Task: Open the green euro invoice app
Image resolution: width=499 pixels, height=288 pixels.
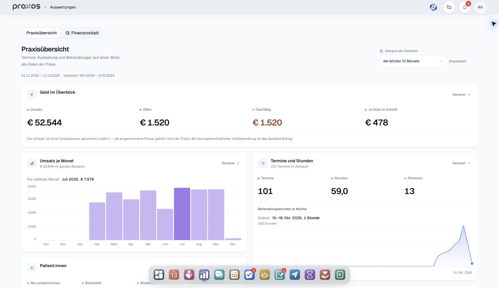Action: (x=340, y=275)
